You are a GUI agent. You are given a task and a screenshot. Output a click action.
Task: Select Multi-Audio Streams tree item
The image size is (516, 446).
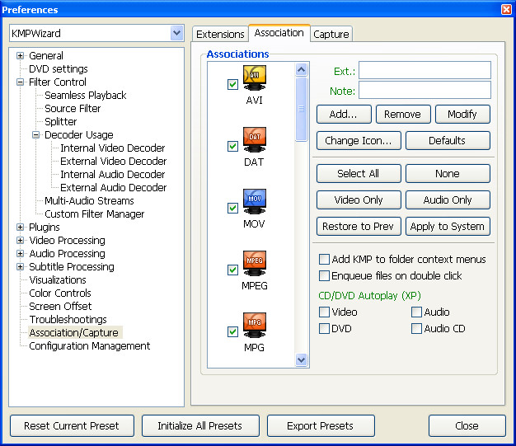click(89, 200)
